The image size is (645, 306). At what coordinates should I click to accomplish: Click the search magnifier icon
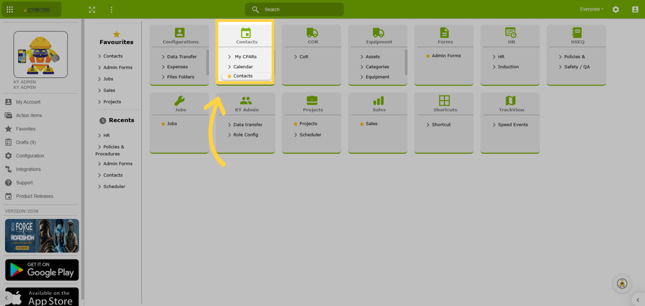tap(255, 9)
